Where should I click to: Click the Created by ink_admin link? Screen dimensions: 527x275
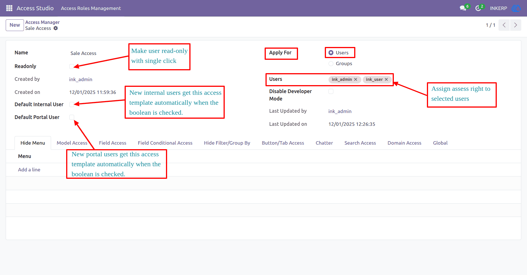[81, 79]
